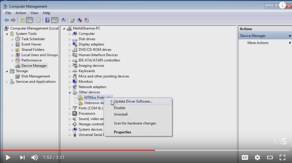Click the Forward arrow toolbar icon
The height and width of the screenshot is (163, 292).
pos(13,20)
